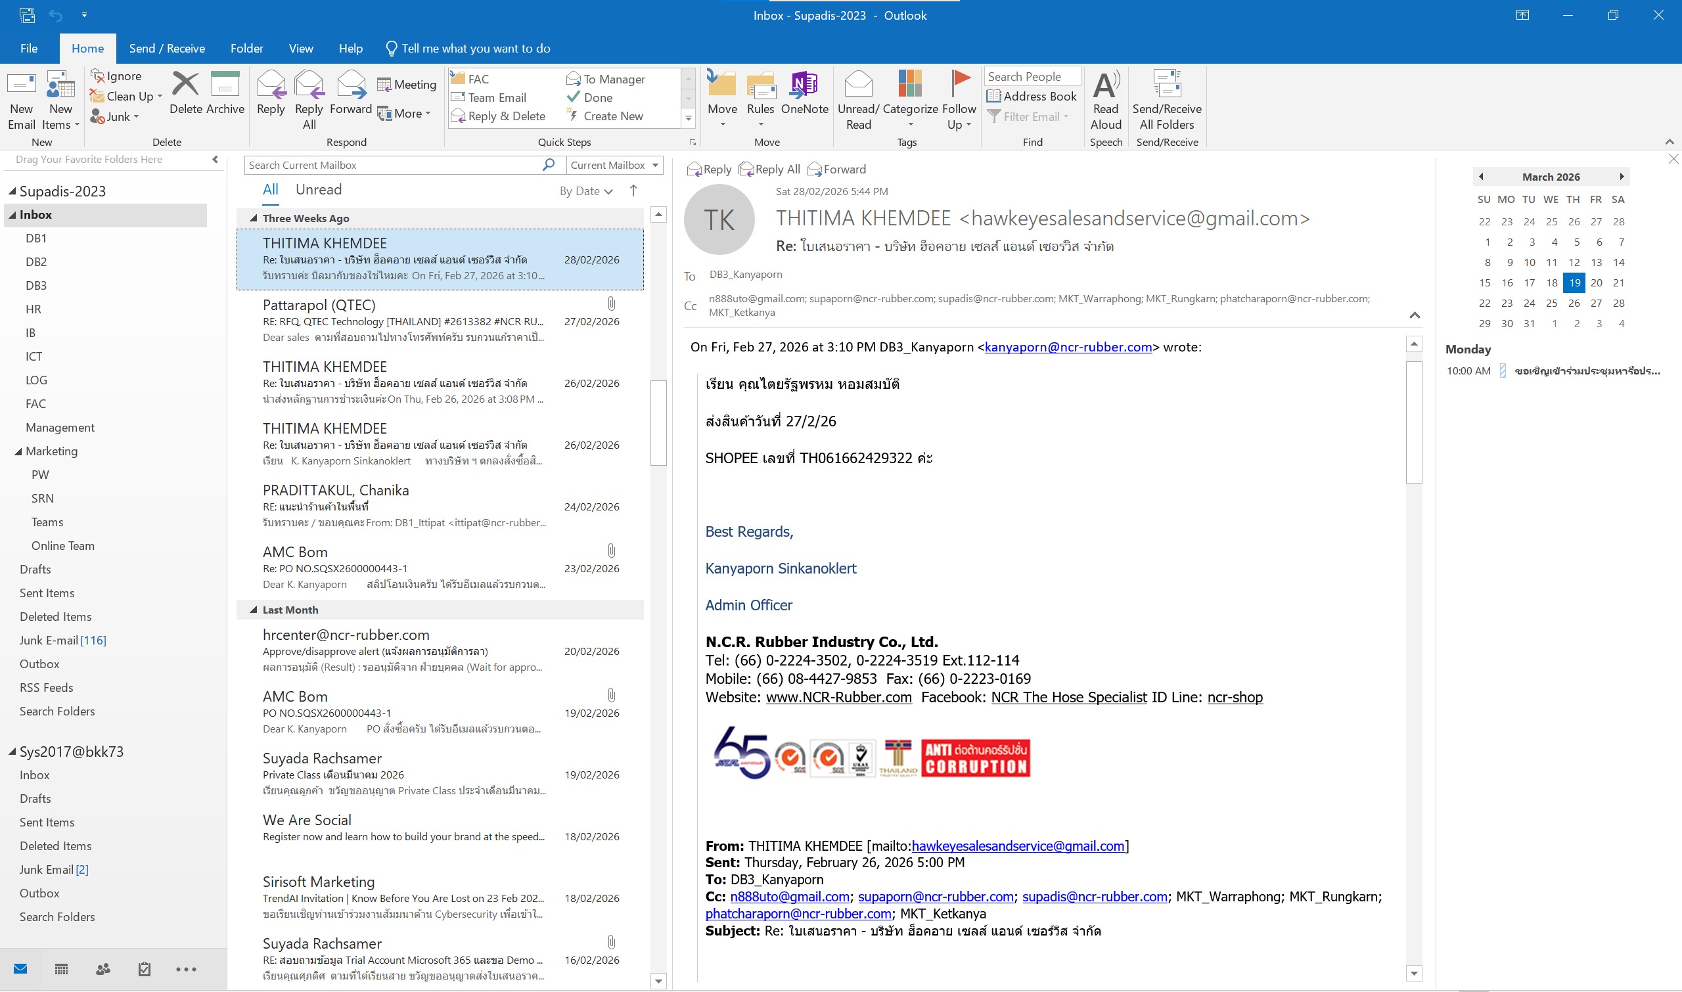Click the OneNote icon in the Move group
The image size is (1682, 992).
(x=804, y=85)
